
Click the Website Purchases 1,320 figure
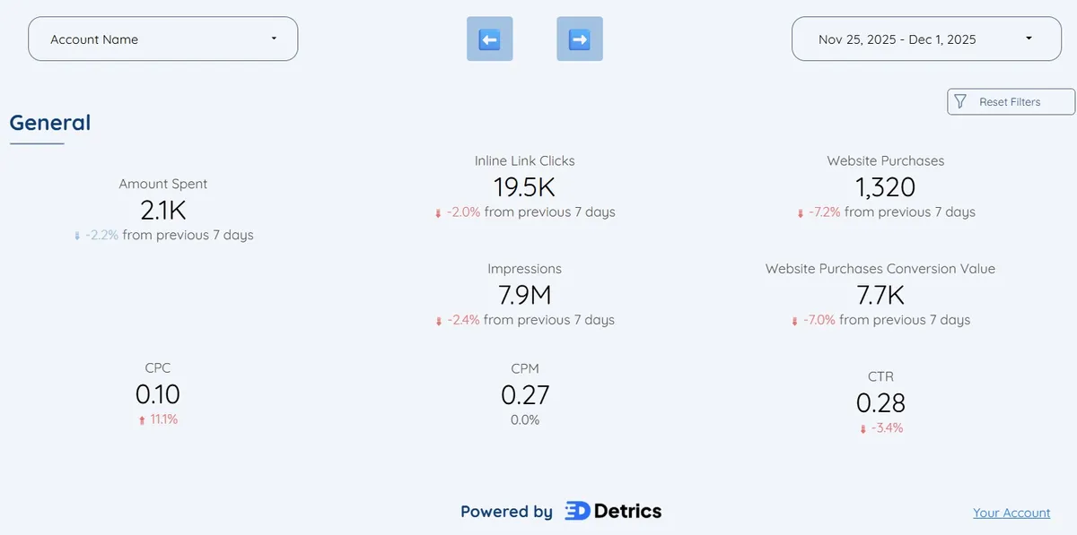coord(885,187)
